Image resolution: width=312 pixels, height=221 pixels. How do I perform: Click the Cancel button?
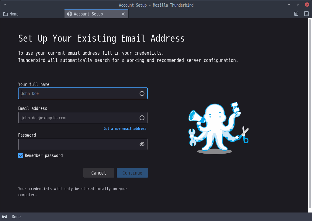(x=99, y=173)
